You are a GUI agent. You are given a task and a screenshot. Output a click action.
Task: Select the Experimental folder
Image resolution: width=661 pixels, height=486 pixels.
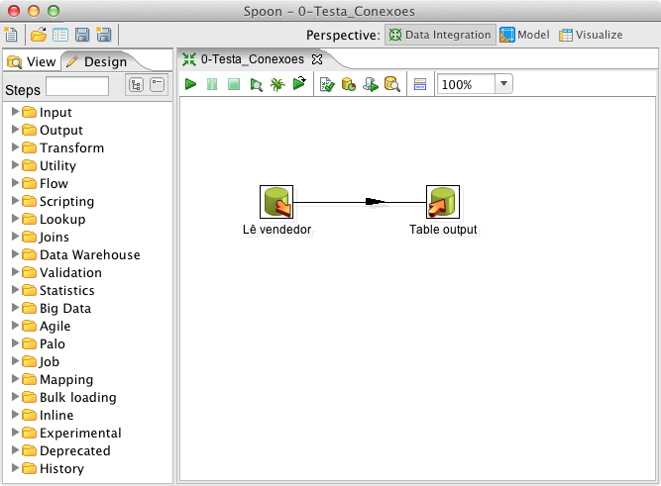pos(71,433)
